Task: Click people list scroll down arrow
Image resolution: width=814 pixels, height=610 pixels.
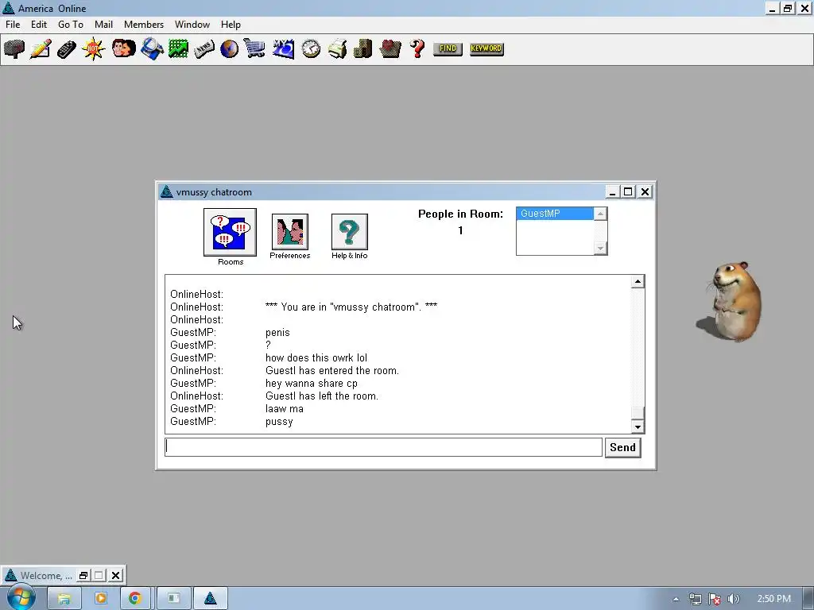Action: tap(600, 249)
